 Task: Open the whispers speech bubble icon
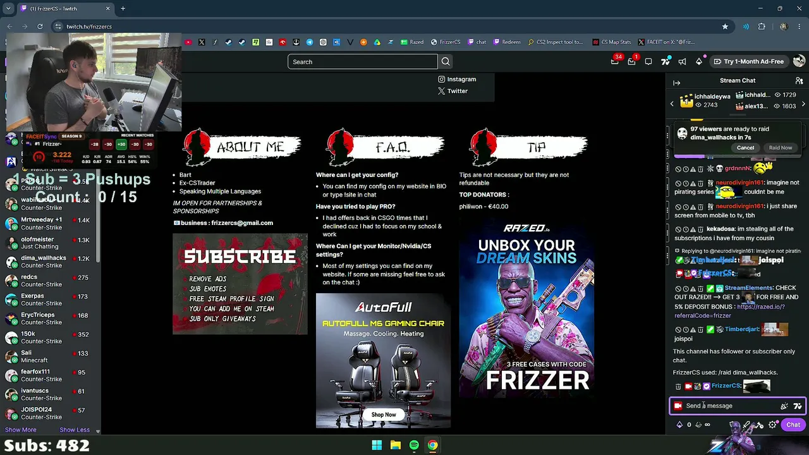(x=648, y=61)
